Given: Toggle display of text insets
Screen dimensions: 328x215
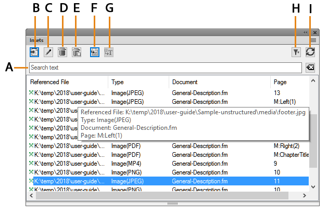Looking at the screenshot, I should (x=108, y=52).
